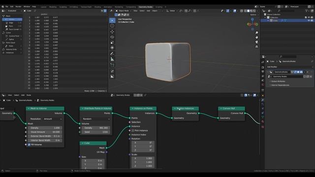Switch perspective/orthographic grid icon in viewport
Image resolution: width=315 pixels, height=177 pixels.
tap(256, 47)
